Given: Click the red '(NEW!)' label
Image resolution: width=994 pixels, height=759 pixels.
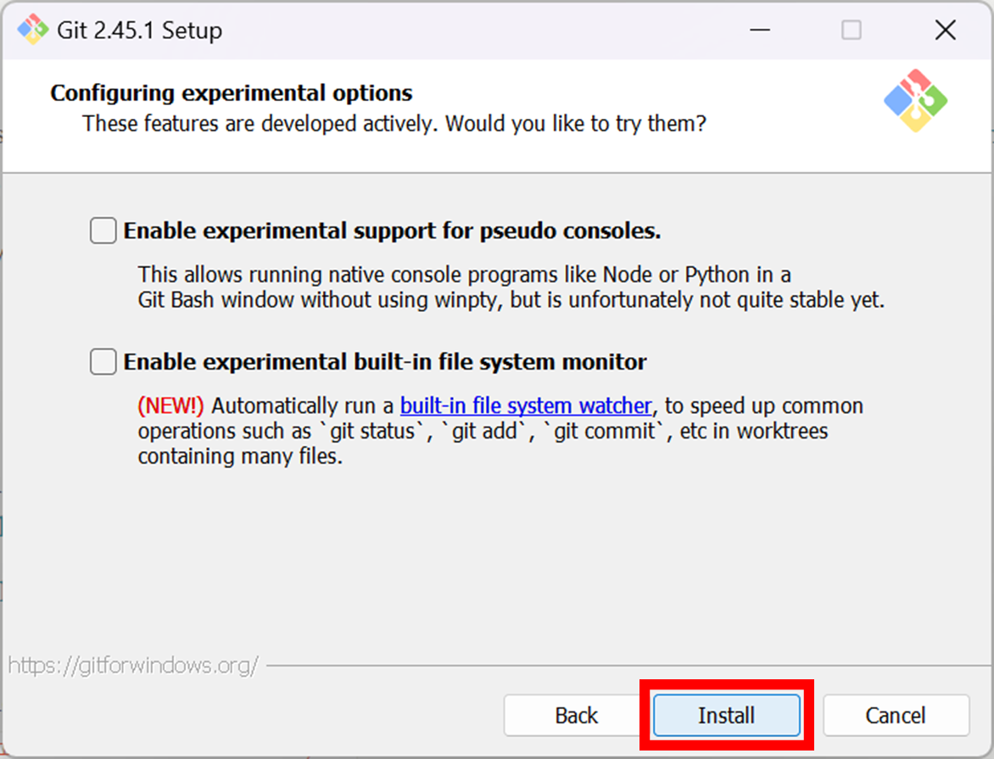Looking at the screenshot, I should [x=170, y=406].
